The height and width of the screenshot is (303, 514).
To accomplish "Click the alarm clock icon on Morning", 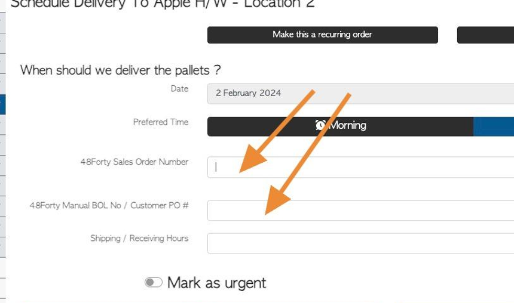I will pos(320,125).
